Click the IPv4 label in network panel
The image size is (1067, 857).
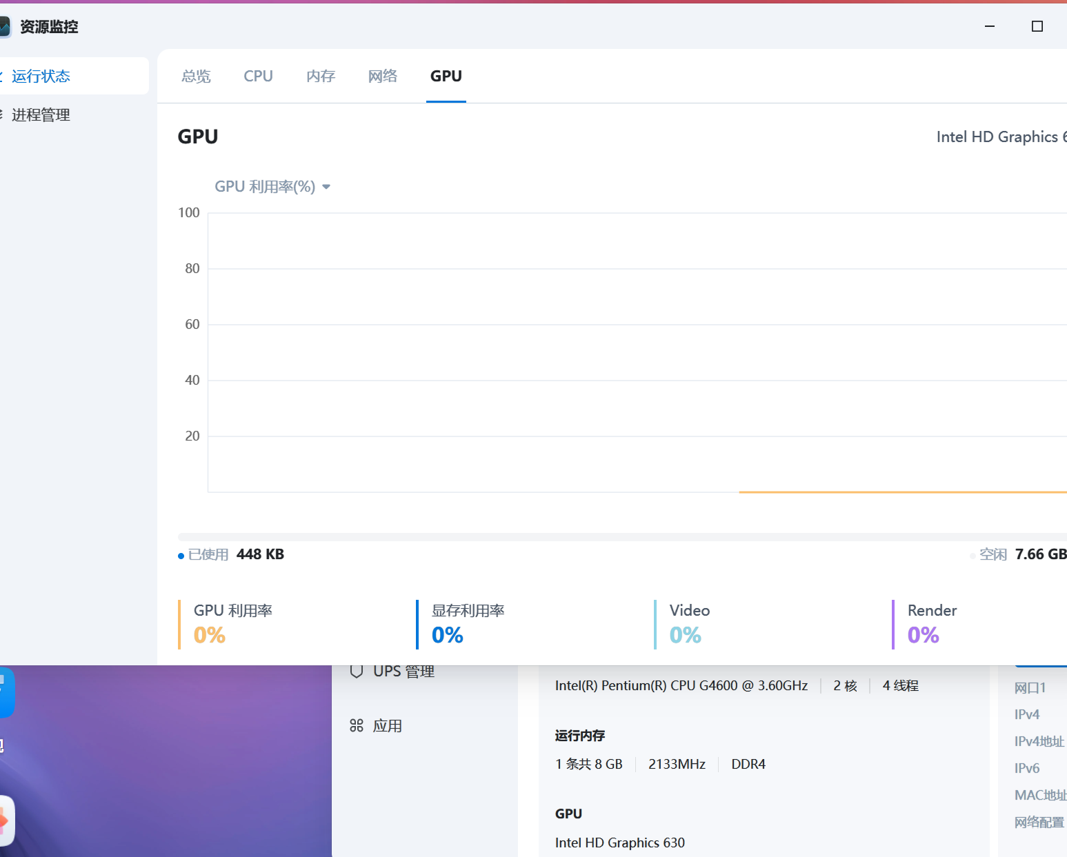pyautogui.click(x=1027, y=714)
